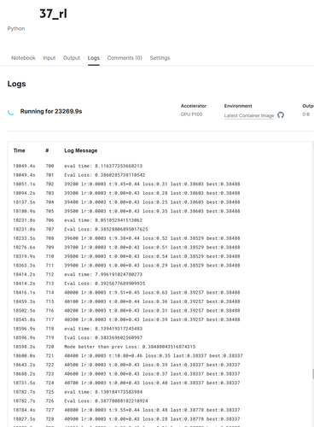
Task: Click the eval time message in row 718
Action: pos(103,329)
